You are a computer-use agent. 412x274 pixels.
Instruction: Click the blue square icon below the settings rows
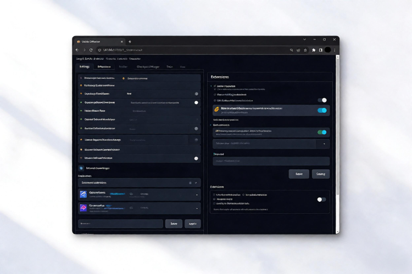pos(81,168)
